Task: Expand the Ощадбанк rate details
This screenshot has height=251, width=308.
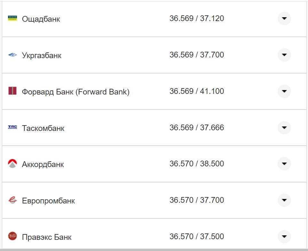Action: (284, 19)
